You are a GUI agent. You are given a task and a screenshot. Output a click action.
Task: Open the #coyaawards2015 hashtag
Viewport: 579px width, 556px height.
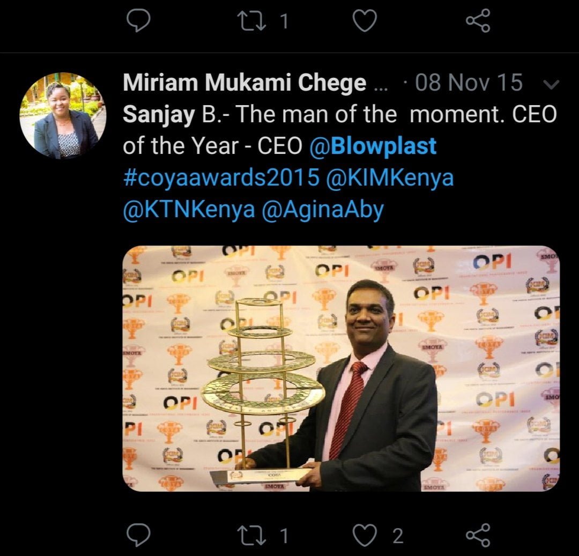pos(221,177)
